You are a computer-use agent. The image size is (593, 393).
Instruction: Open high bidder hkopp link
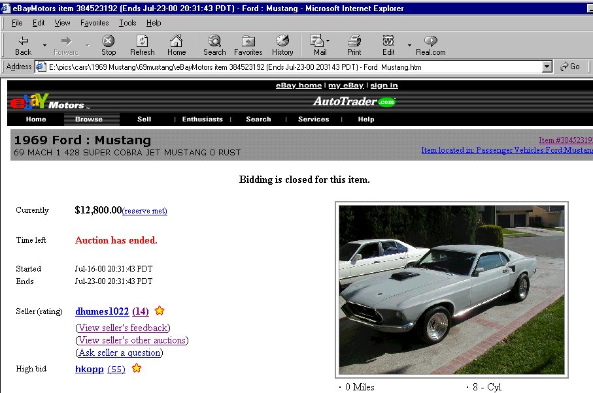[x=90, y=369]
